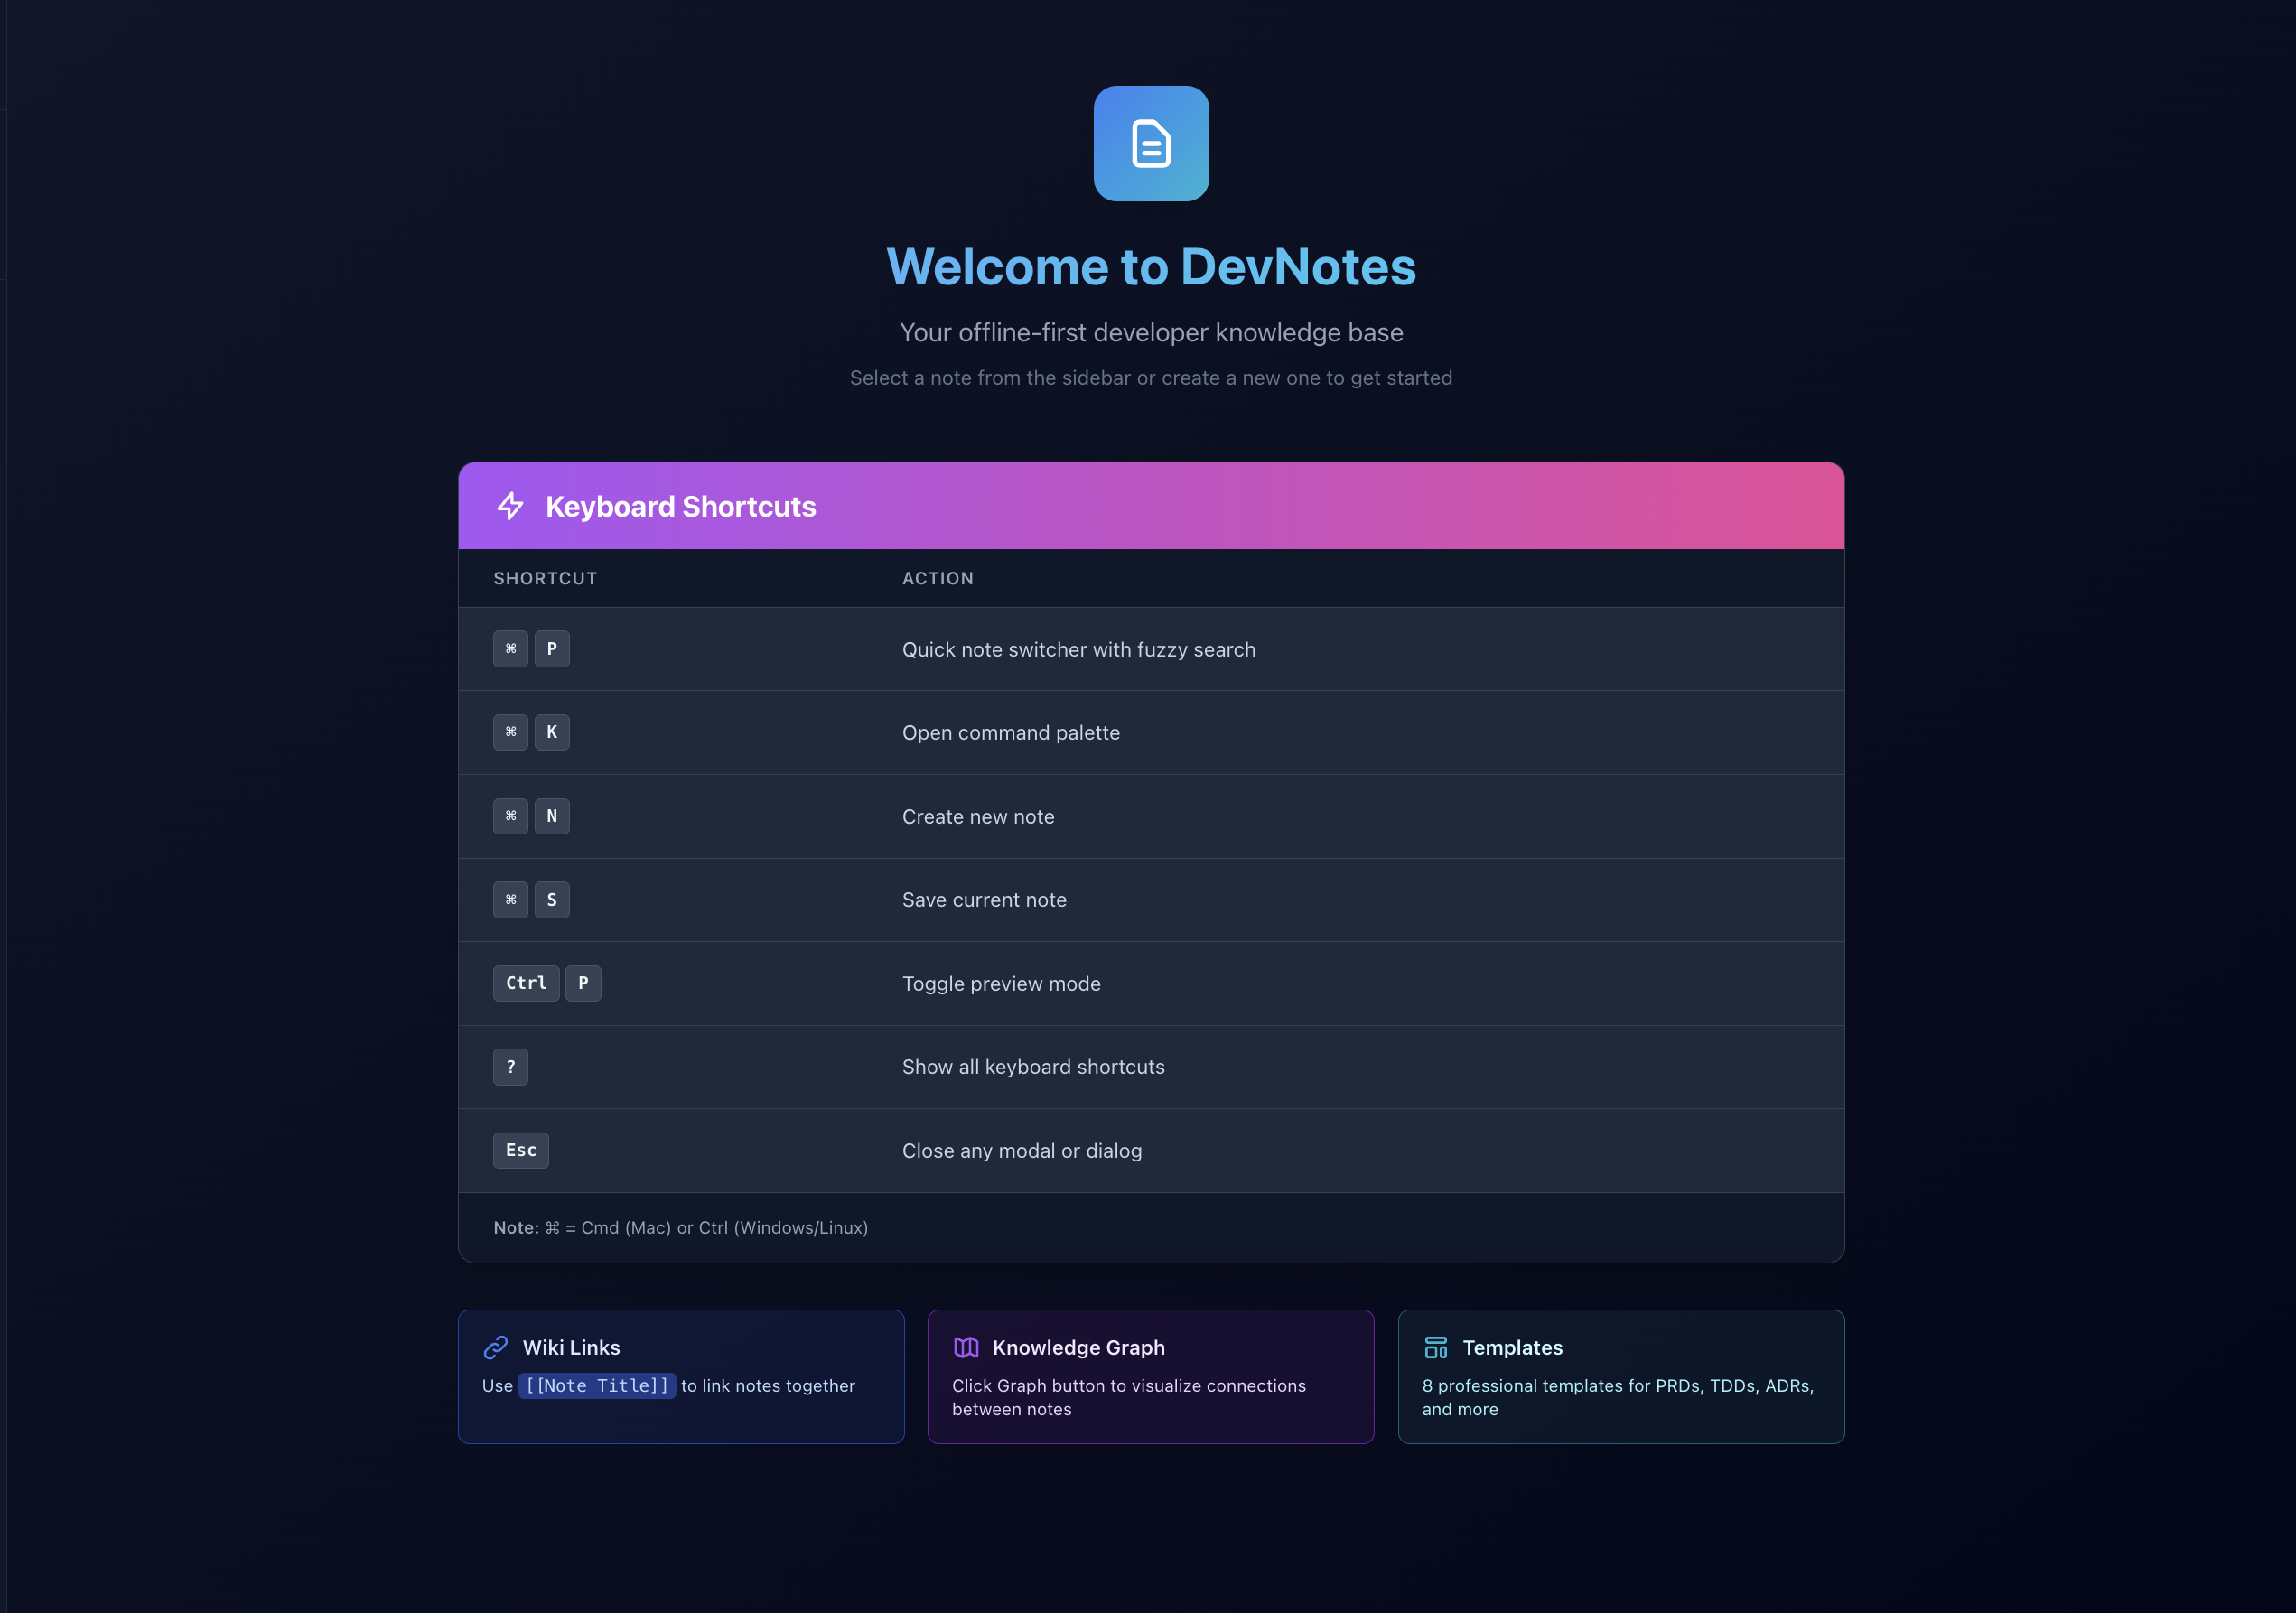Click the Welcome to DevNotes heading

[x=1151, y=266]
